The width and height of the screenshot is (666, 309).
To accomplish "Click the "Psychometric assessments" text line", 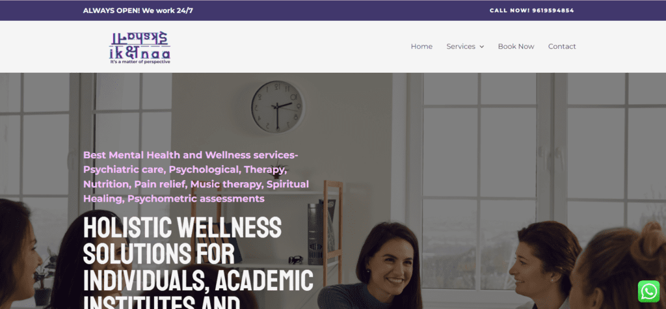I will 196,198.
